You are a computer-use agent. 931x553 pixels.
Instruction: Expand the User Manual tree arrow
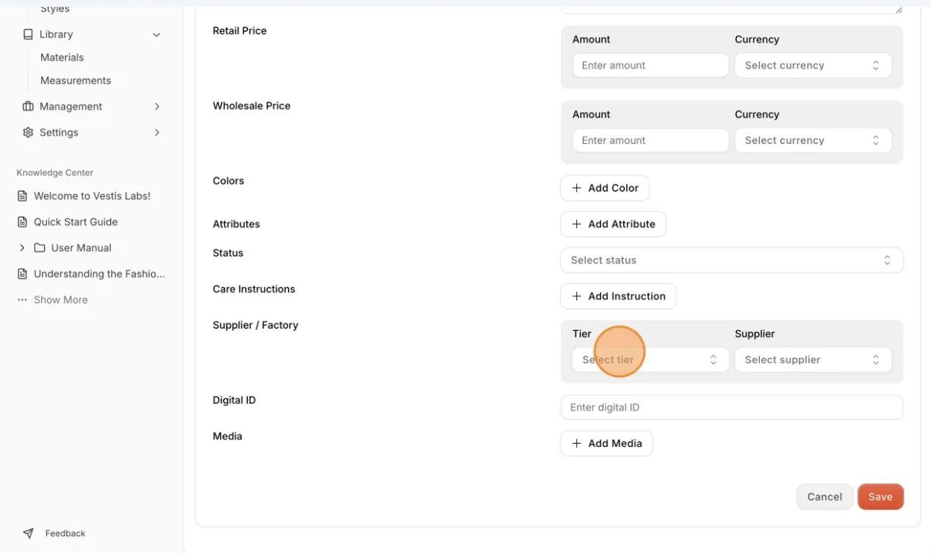click(x=22, y=248)
